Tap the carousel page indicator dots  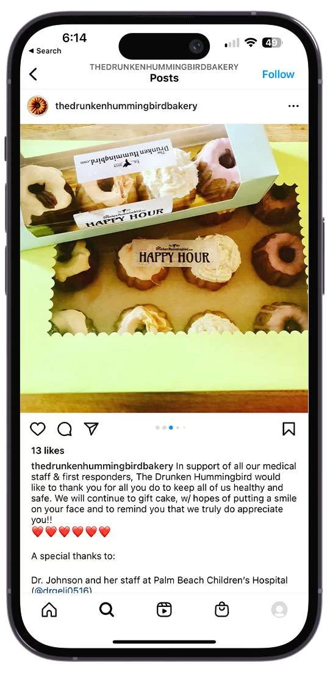pos(170,428)
